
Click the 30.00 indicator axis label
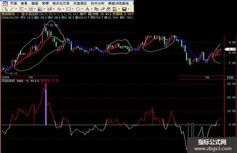(x=231, y=84)
